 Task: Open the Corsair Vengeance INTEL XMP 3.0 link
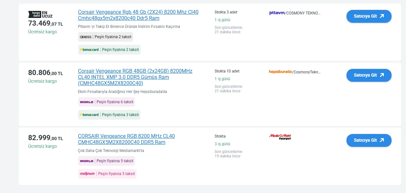(x=135, y=77)
